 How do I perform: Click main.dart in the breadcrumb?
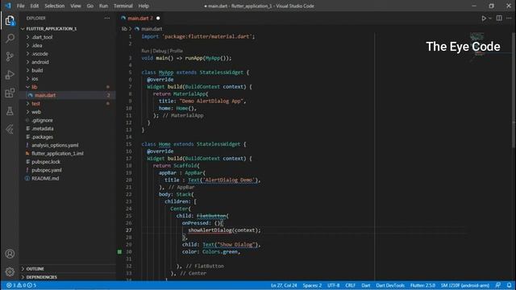152,29
